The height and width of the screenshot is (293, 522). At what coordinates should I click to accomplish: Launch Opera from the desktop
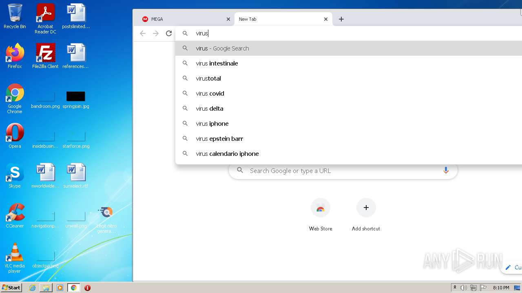pos(15,136)
